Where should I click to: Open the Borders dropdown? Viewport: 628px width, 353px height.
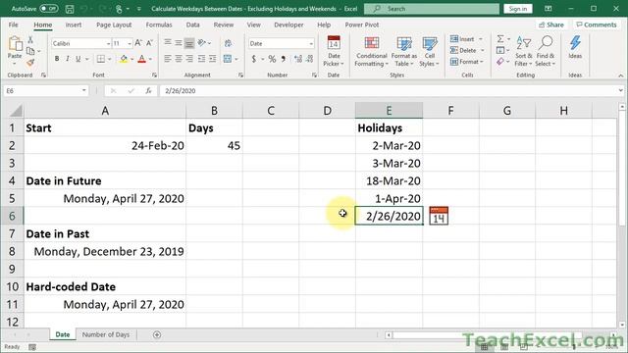(109, 59)
